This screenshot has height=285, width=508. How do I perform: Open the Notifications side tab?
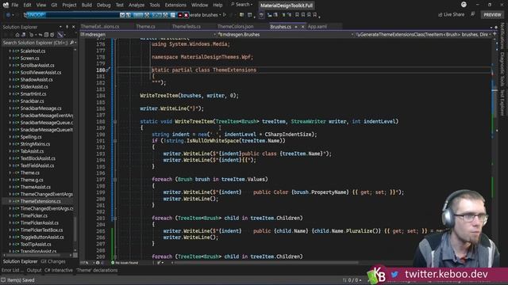tap(502, 36)
